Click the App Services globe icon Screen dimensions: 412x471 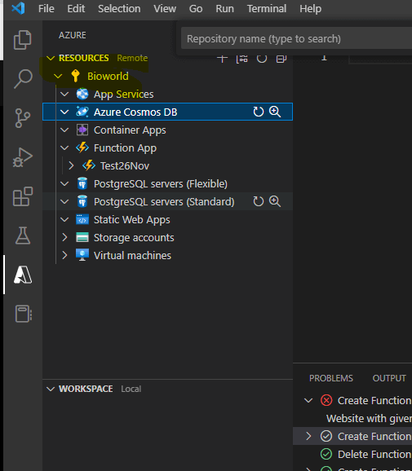(x=82, y=94)
